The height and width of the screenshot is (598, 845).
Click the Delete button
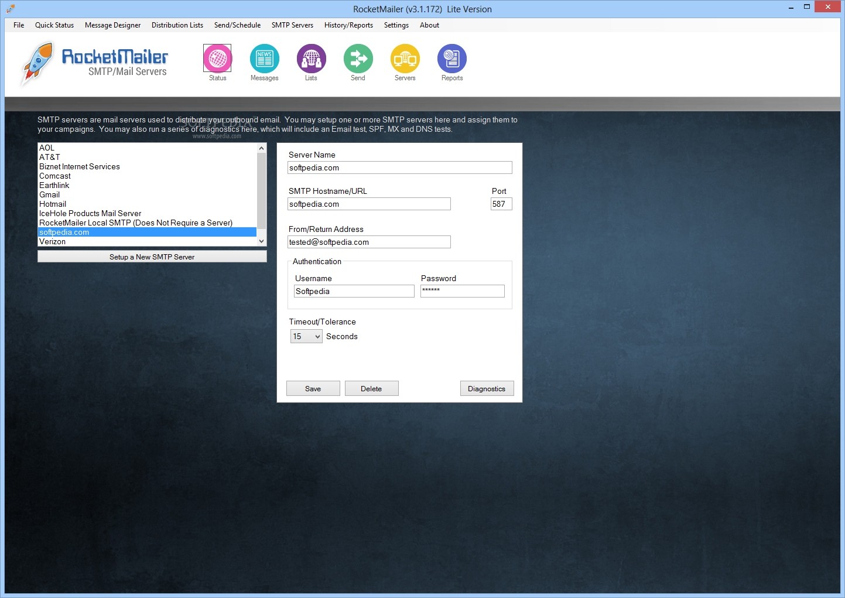[371, 388]
